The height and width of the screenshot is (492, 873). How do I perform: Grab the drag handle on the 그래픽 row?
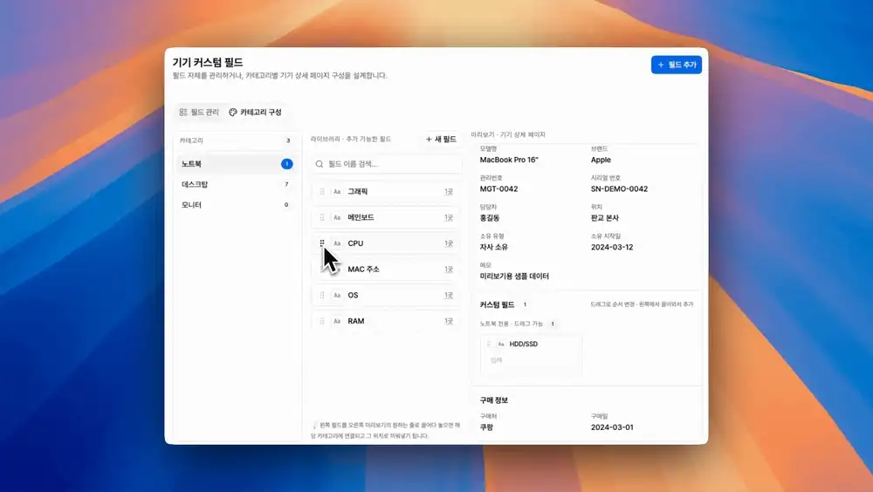tap(322, 191)
